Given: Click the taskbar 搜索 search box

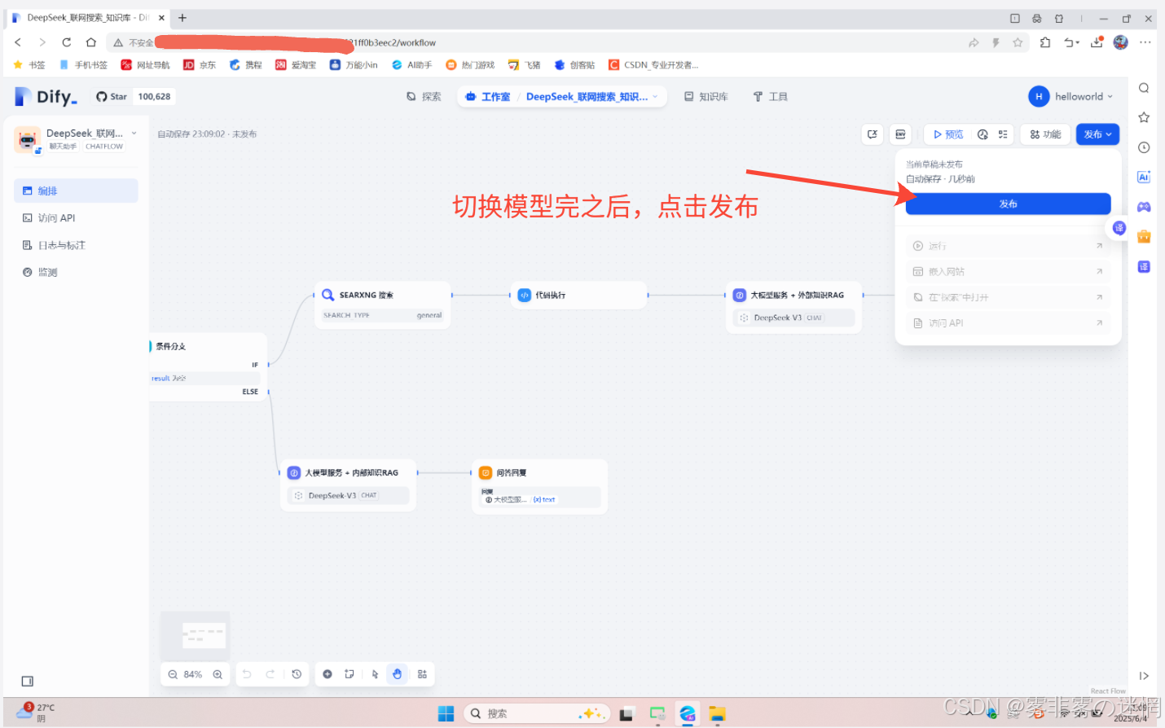Looking at the screenshot, I should pyautogui.click(x=536, y=713).
